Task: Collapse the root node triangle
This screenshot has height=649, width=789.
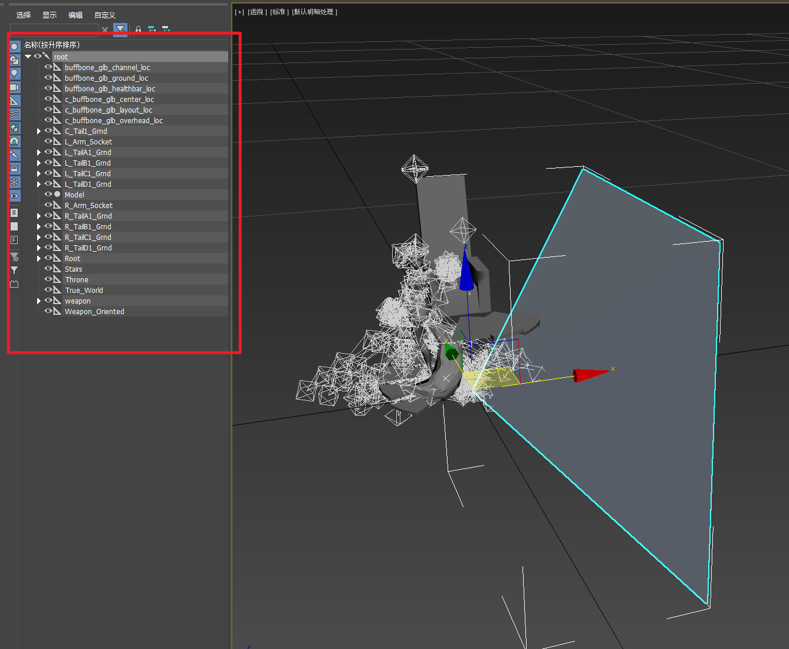Action: [x=28, y=57]
